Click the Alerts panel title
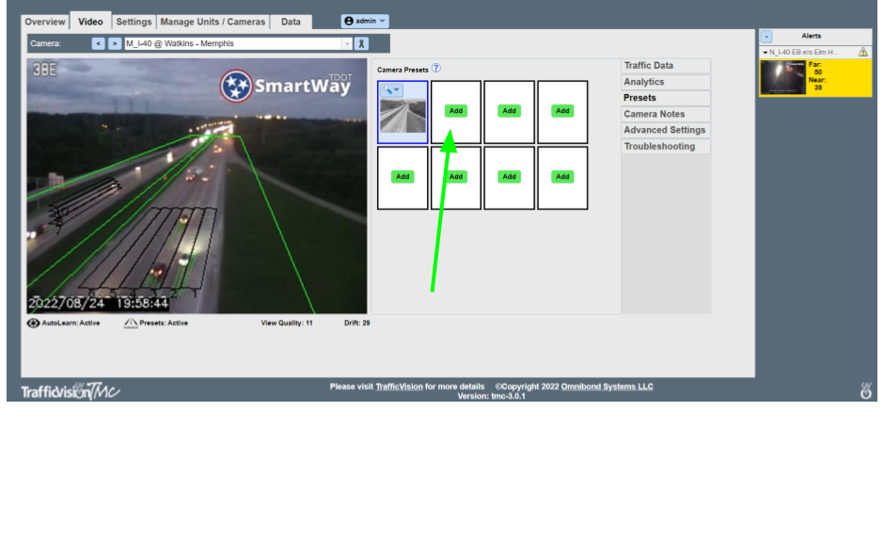This screenshot has height=538, width=884. pyautogui.click(x=812, y=36)
